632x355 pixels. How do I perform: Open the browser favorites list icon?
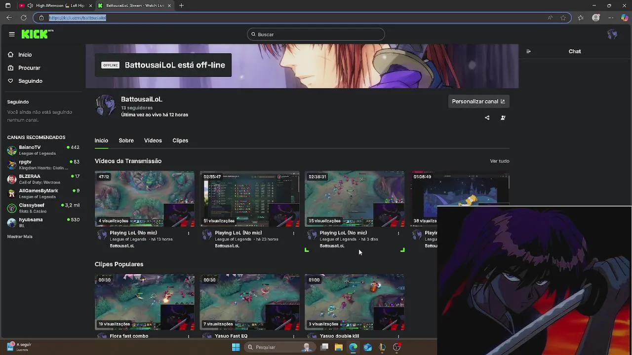[x=581, y=18]
